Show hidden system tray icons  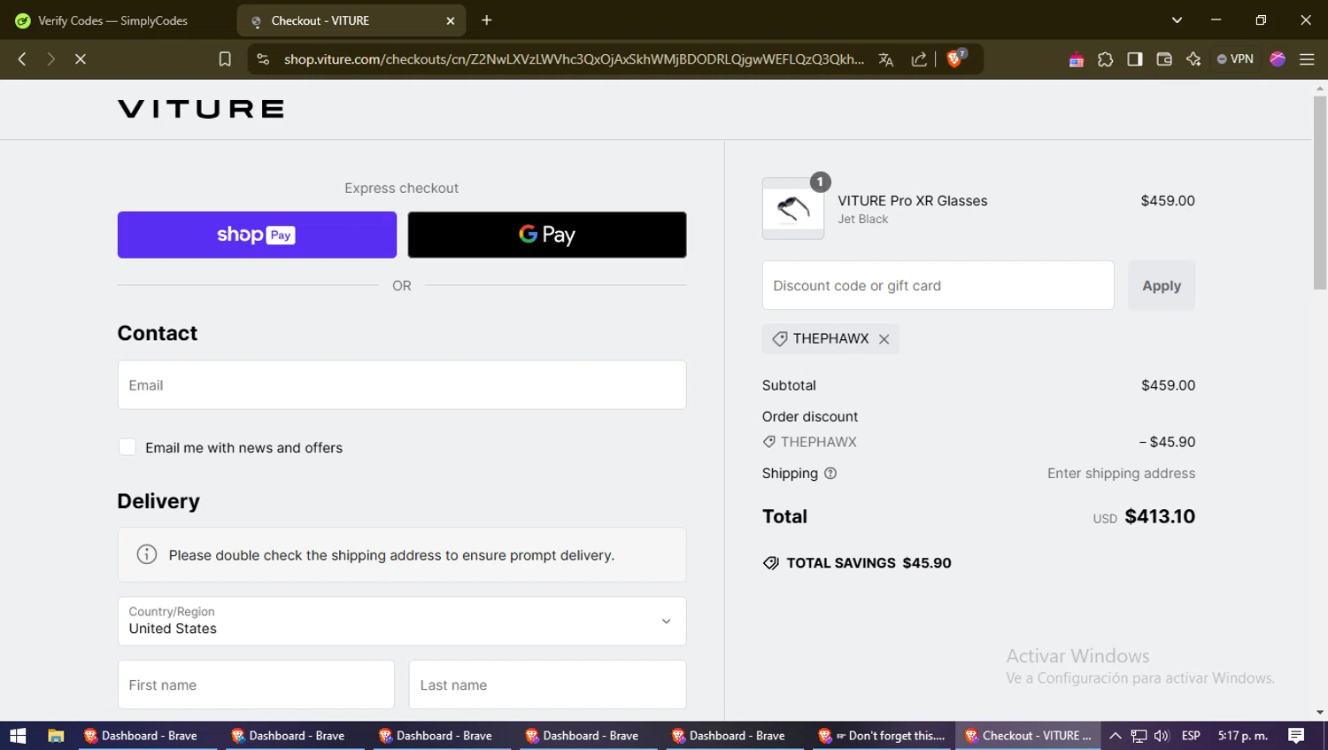click(x=1115, y=736)
